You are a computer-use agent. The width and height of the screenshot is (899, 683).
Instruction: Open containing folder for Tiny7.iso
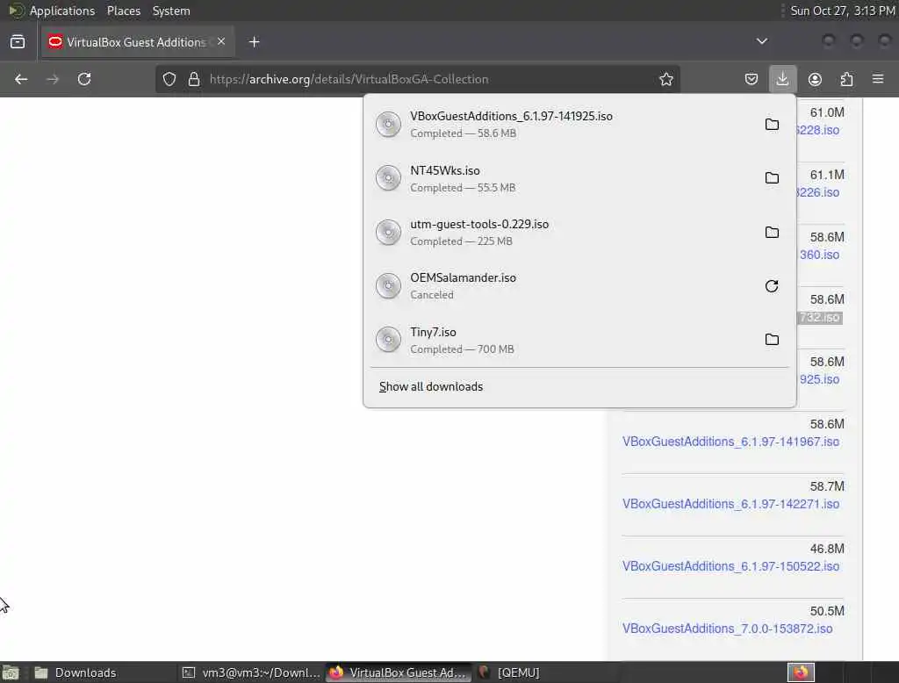pos(772,340)
